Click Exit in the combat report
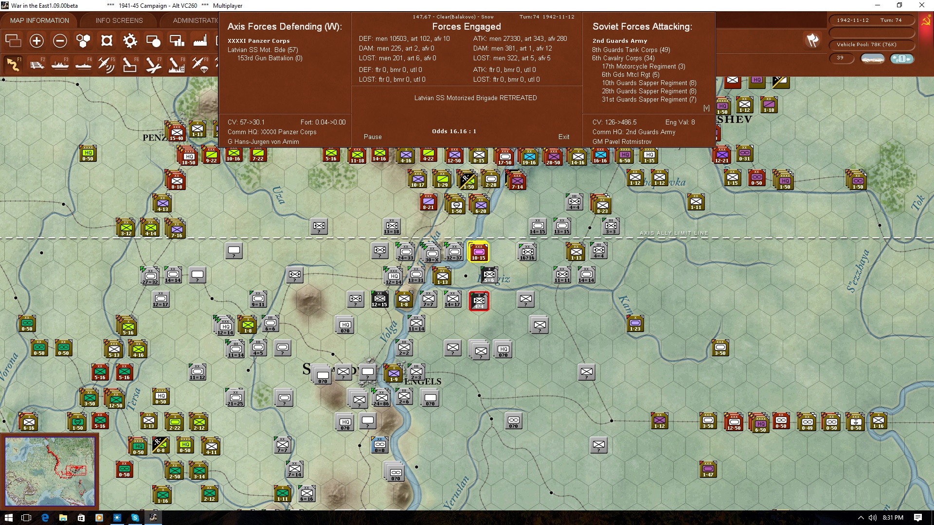 (x=564, y=137)
